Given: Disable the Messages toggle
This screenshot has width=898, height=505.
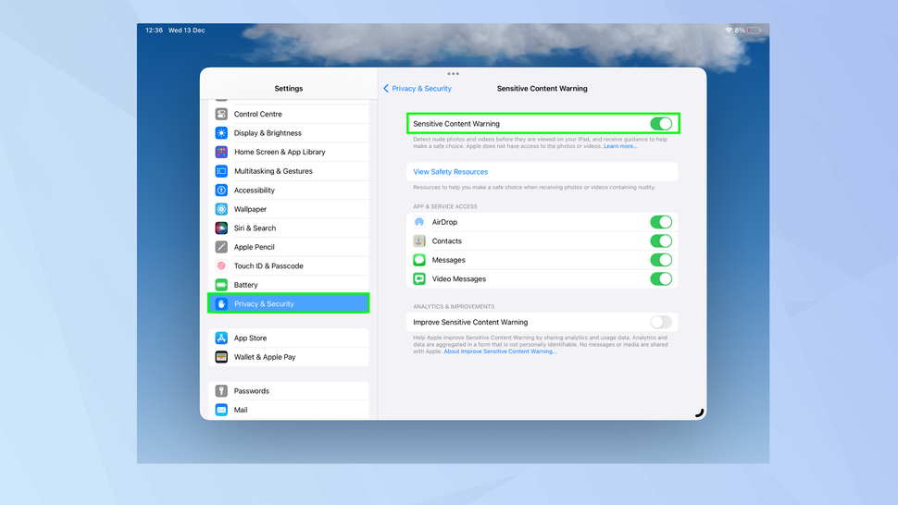Looking at the screenshot, I should pyautogui.click(x=661, y=260).
